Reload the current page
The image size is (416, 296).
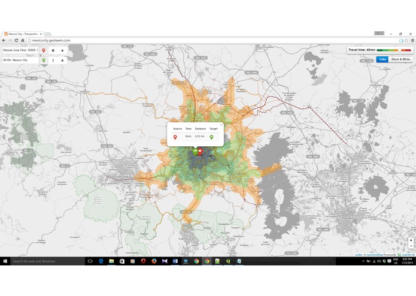click(16, 40)
